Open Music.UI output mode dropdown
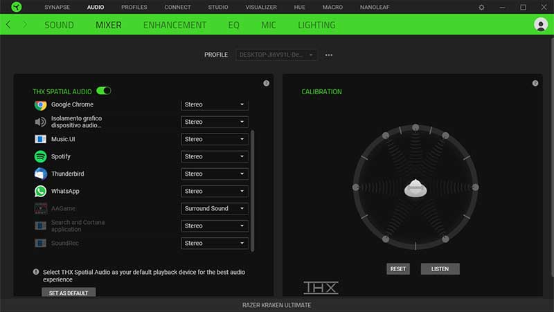This screenshot has width=554, height=312. (x=215, y=139)
